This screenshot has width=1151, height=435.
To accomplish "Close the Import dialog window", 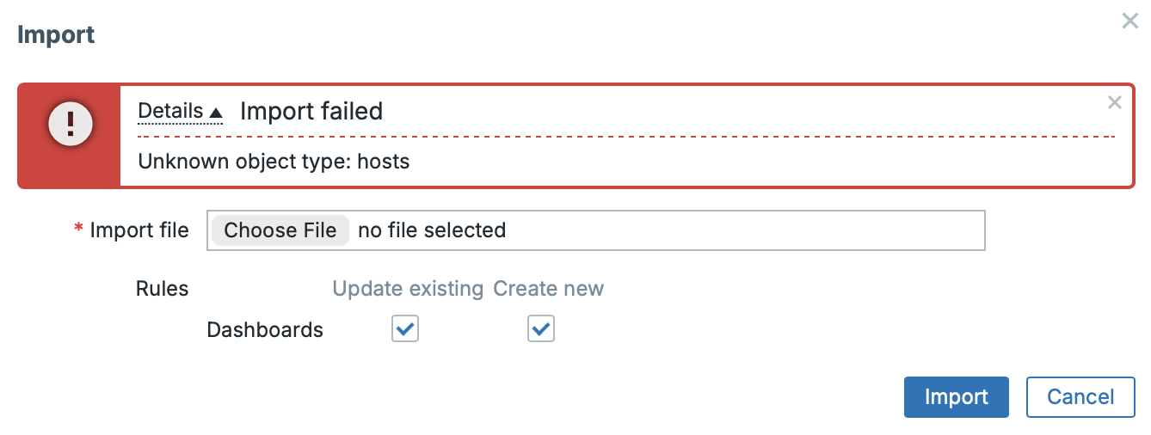I will [1129, 21].
